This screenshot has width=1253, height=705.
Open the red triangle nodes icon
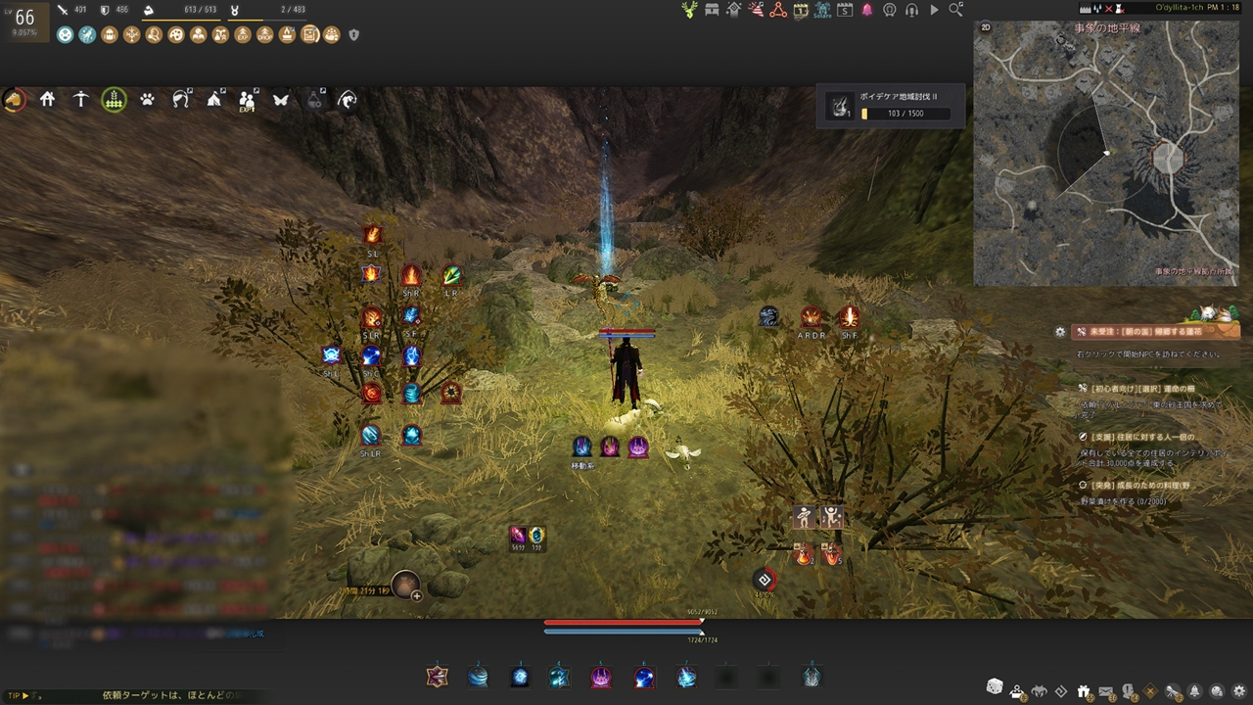tap(778, 10)
